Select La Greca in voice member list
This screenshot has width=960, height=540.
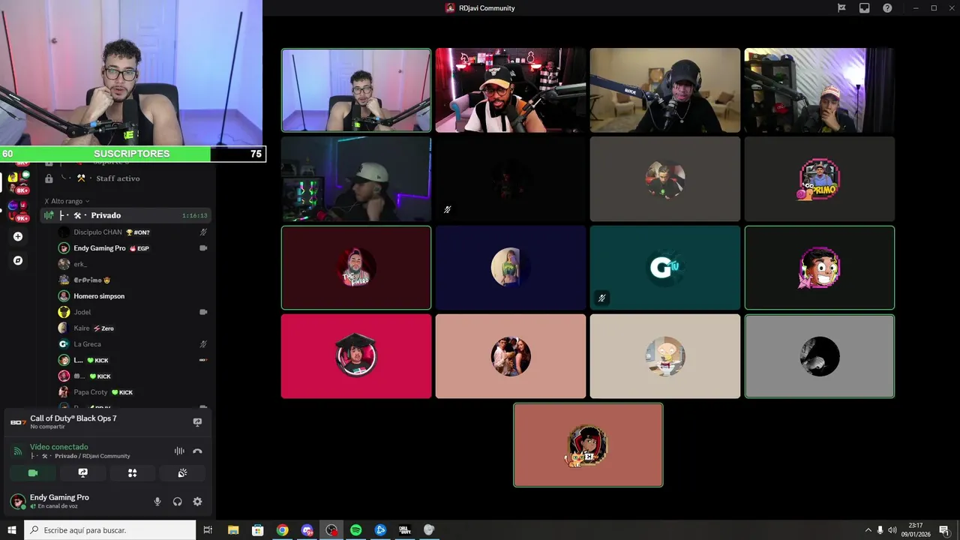pyautogui.click(x=132, y=344)
